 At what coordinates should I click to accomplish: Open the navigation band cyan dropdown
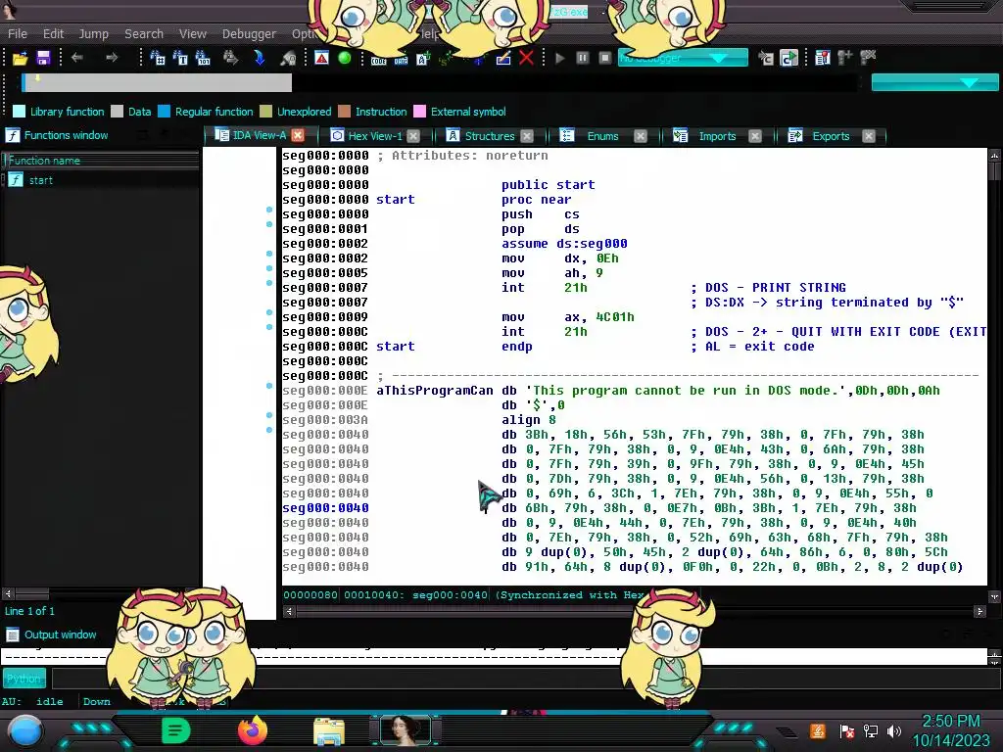pyautogui.click(x=933, y=82)
